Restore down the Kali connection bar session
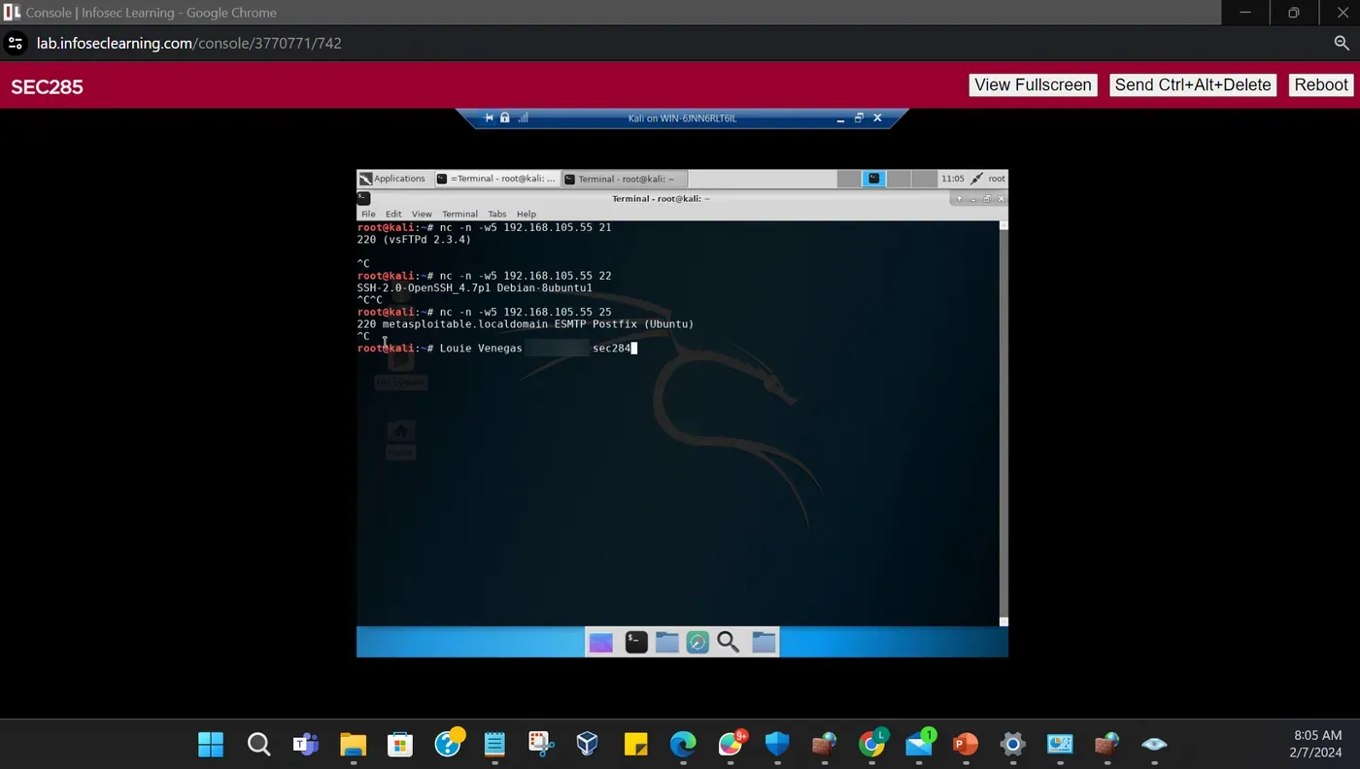Image resolution: width=1360 pixels, height=769 pixels. point(859,118)
